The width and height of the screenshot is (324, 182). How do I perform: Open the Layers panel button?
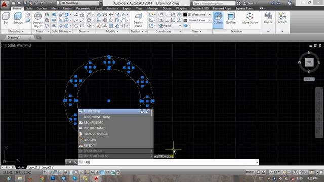pos(268,18)
